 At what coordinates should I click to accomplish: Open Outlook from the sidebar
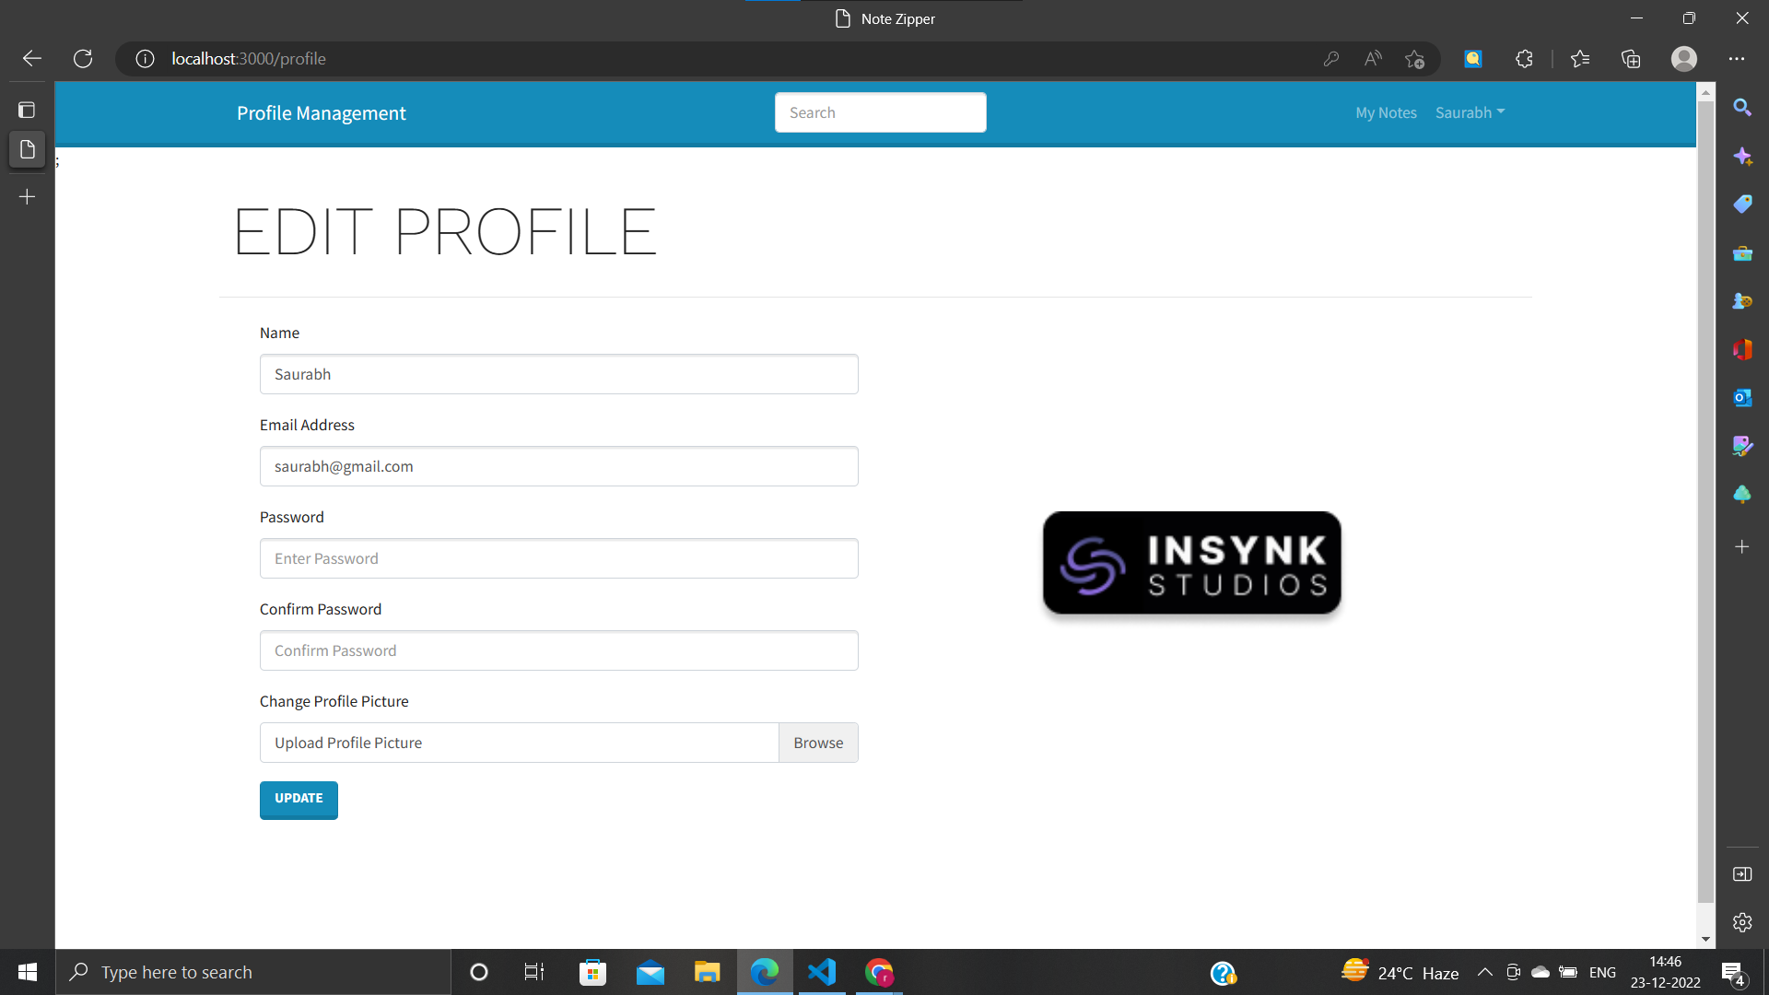pyautogui.click(x=1742, y=398)
